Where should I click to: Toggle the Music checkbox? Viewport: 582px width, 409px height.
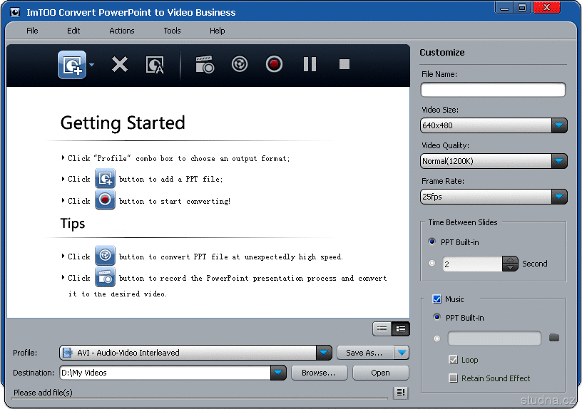pyautogui.click(x=437, y=299)
